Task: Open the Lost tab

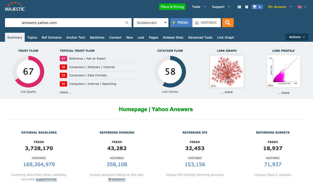Action: (141, 38)
